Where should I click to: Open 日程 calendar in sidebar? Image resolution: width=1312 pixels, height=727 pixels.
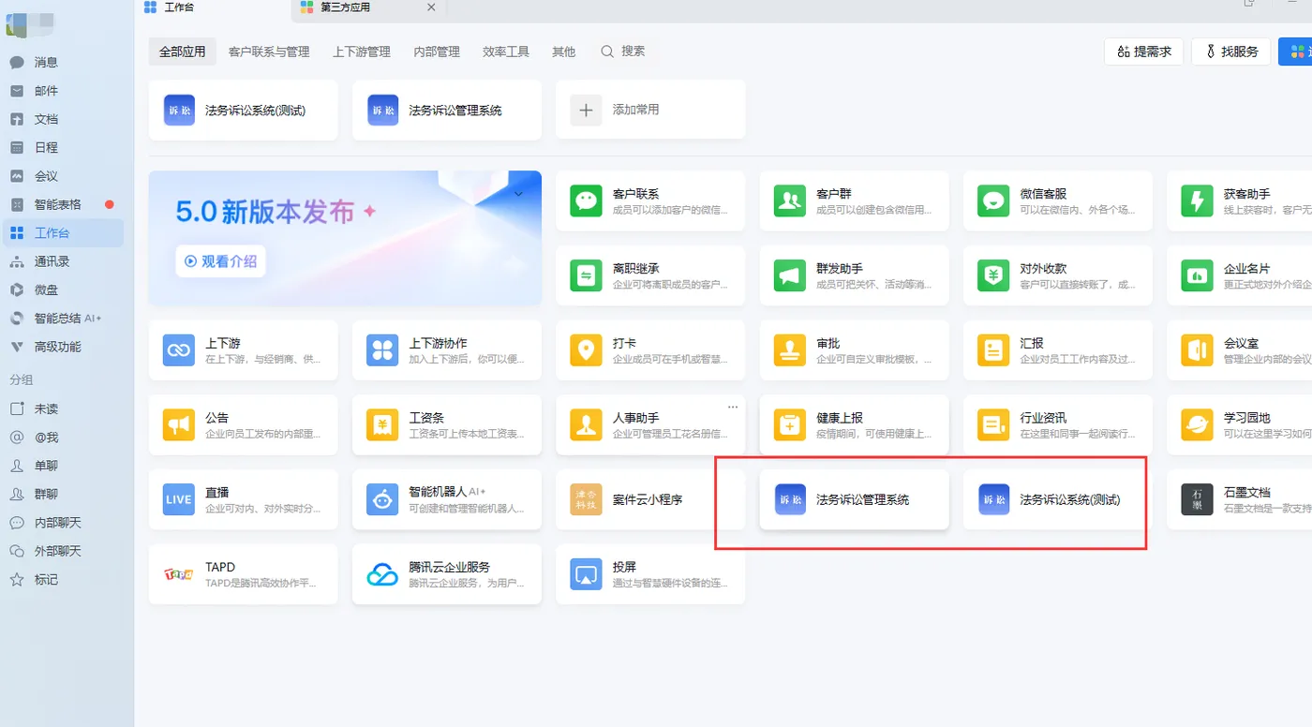point(62,148)
